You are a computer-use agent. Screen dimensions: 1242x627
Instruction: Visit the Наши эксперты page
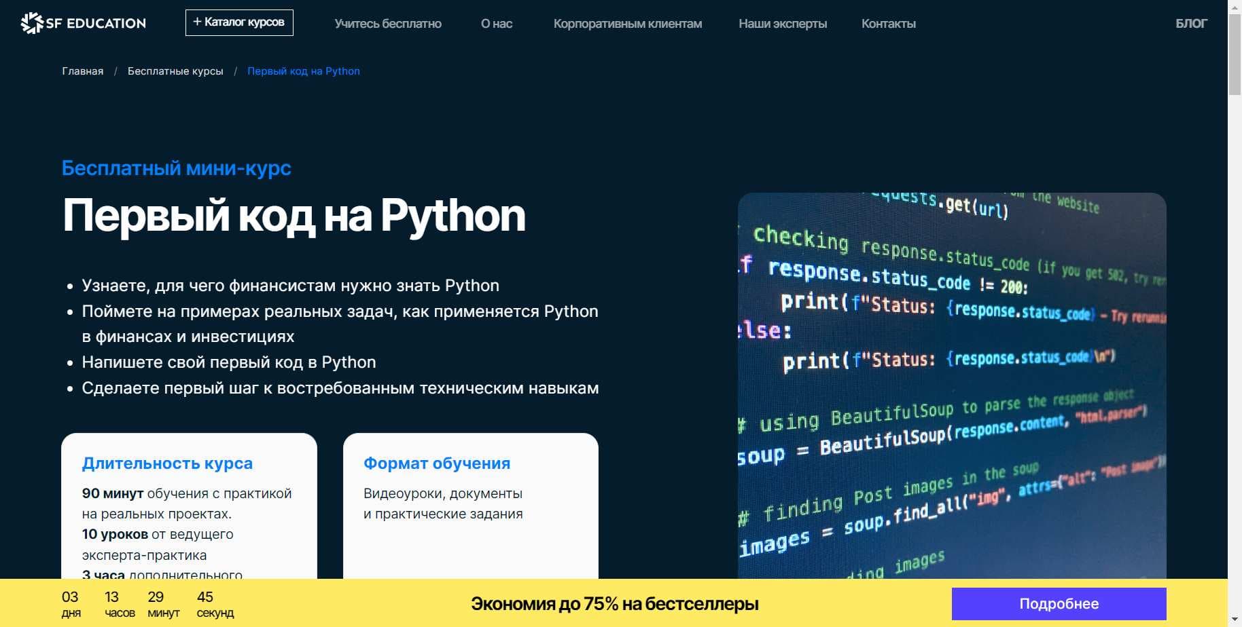[x=782, y=23]
